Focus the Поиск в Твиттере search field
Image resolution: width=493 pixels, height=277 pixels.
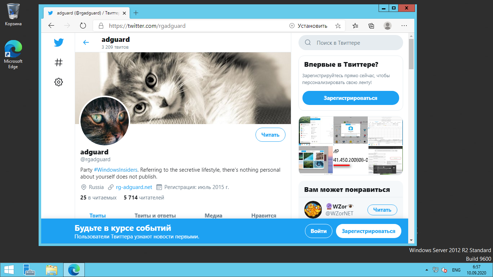point(350,43)
